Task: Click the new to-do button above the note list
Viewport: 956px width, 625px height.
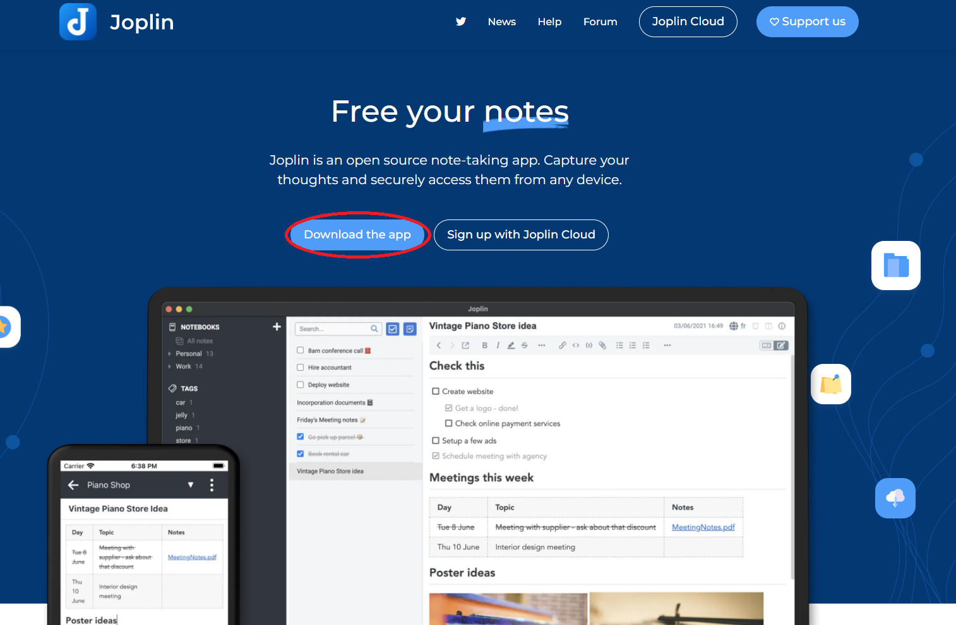Action: pos(393,329)
